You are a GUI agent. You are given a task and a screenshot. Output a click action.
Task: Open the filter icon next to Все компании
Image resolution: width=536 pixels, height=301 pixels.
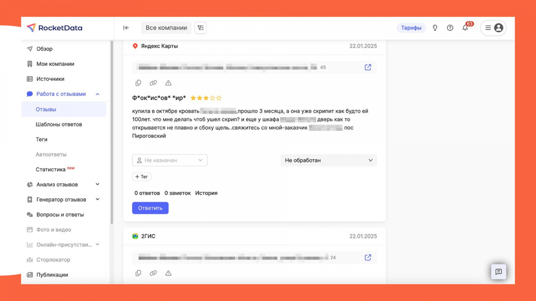pos(201,28)
